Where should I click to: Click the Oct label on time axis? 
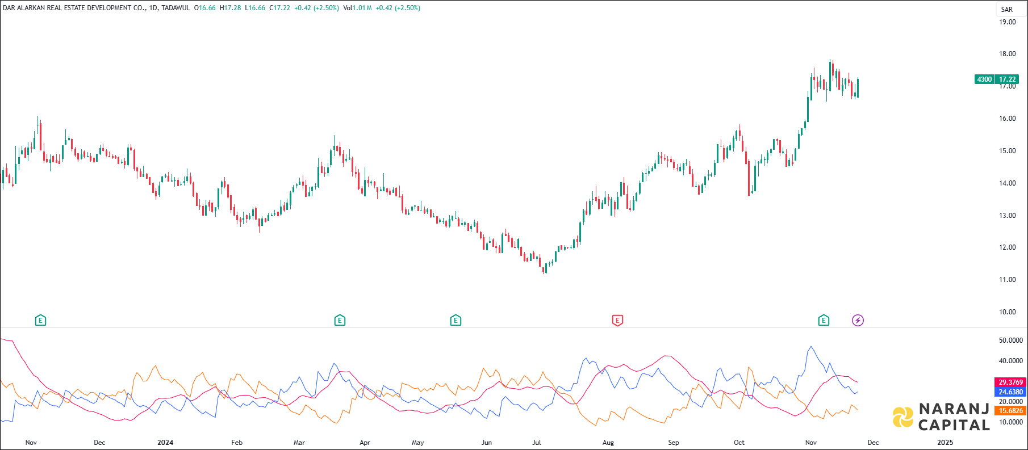739,443
